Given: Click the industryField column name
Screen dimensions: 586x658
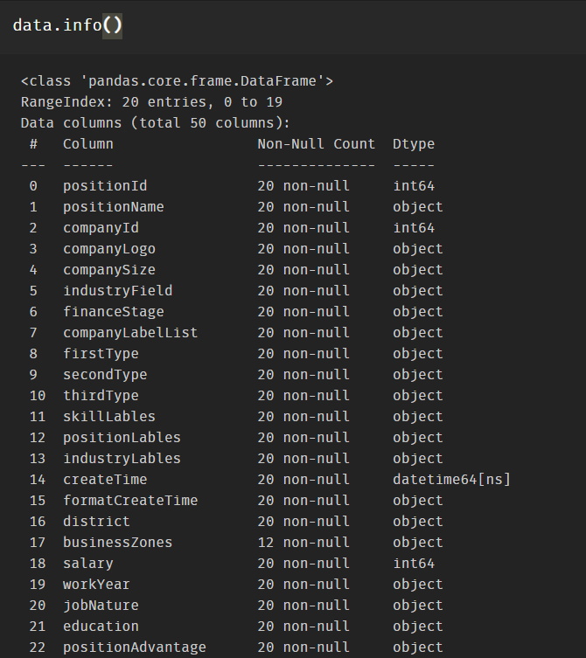Looking at the screenshot, I should [x=117, y=291].
